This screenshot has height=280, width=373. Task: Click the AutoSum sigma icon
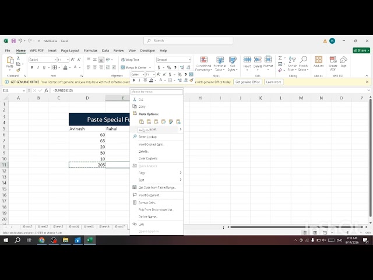pos(280,58)
